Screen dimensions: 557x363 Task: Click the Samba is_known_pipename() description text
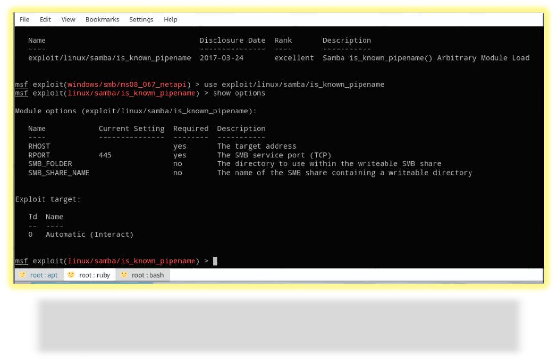426,58
